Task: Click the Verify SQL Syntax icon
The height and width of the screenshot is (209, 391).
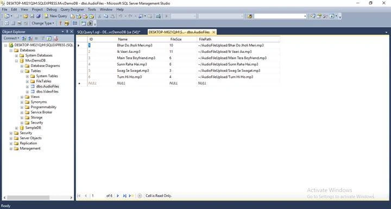Action: pyautogui.click(x=67, y=23)
